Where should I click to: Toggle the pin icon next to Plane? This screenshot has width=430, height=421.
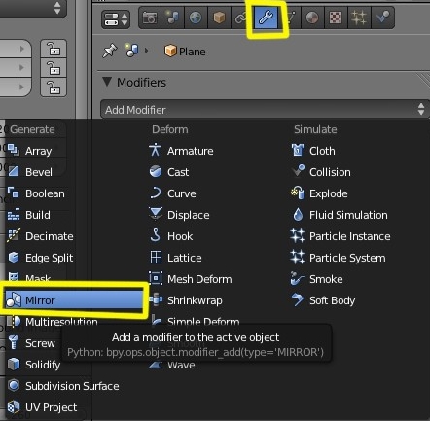pyautogui.click(x=110, y=51)
